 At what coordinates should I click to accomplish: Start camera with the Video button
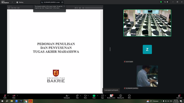tap(14, 96)
